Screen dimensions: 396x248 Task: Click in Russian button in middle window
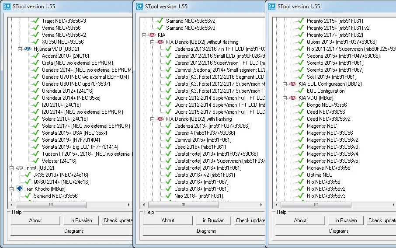point(213,220)
